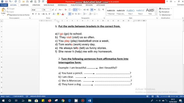Toggle bold (G) formatting
The height and width of the screenshot is (103, 184).
coord(33,14)
